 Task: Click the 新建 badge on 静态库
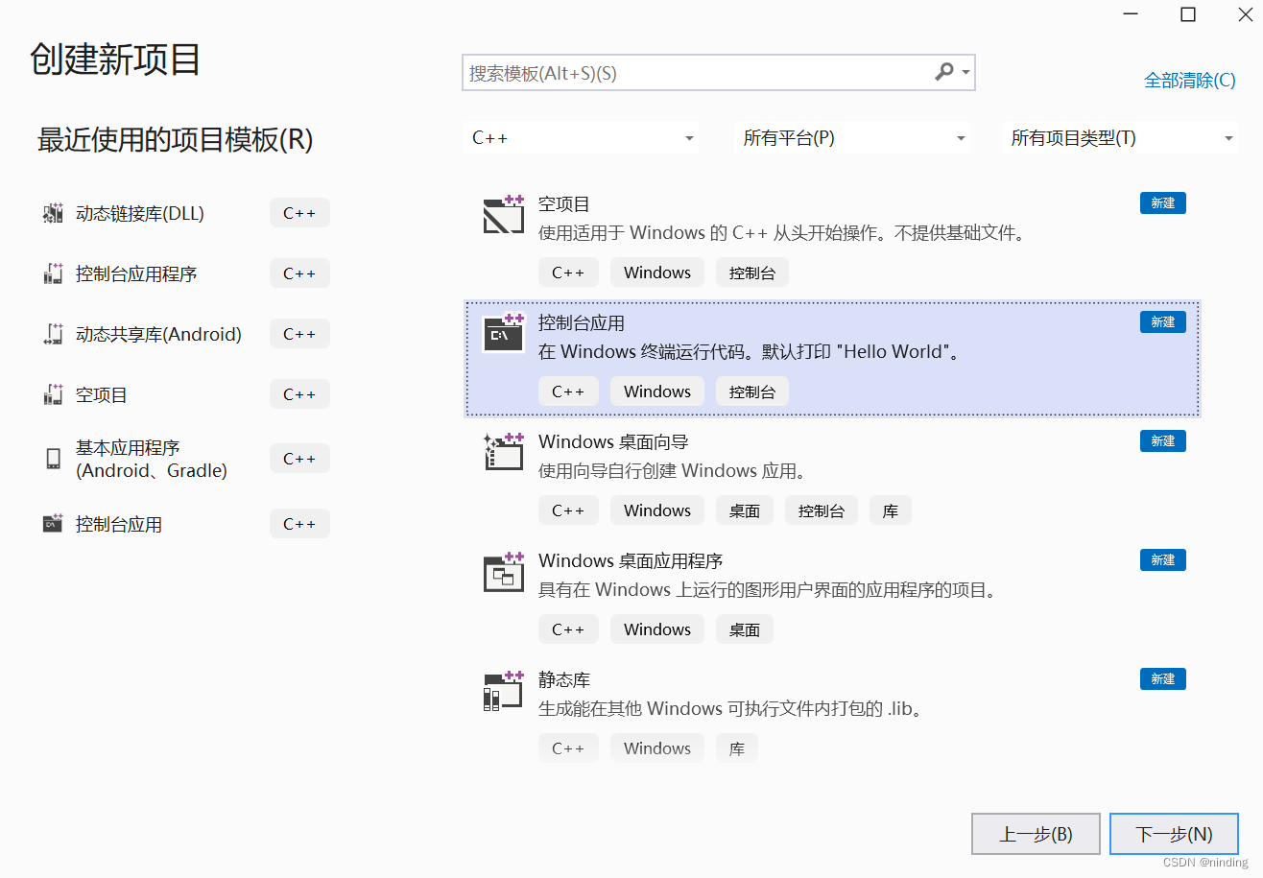1163,678
